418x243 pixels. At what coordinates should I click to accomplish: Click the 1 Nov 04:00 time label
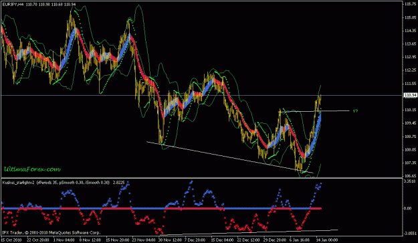[x=64, y=240]
